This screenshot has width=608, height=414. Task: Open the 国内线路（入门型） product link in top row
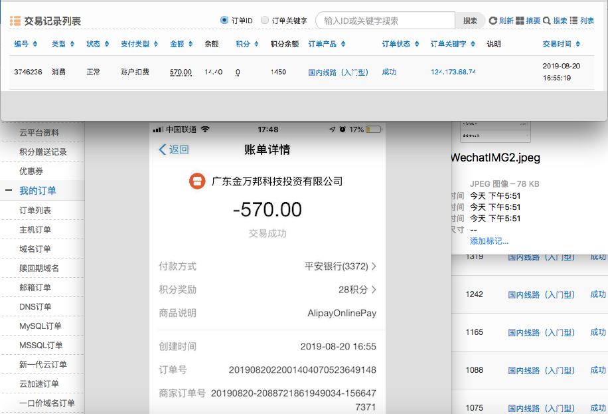point(338,72)
